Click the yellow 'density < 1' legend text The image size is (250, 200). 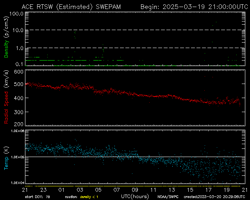[x=89, y=197]
